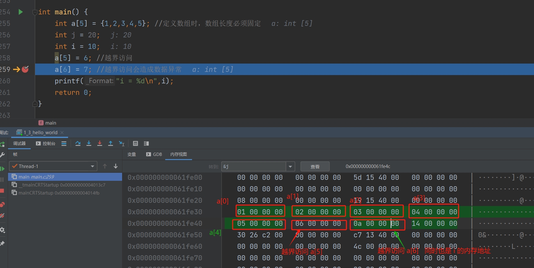Select the __tmainCRTStartup stack frame
This screenshot has height=268, width=534.
[x=65, y=185]
